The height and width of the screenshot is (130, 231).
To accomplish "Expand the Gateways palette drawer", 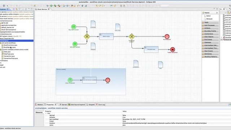I will [x=210, y=42].
